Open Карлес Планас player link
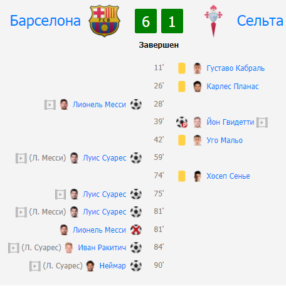Image resolution: width=286 pixels, height=286 pixels. (233, 87)
